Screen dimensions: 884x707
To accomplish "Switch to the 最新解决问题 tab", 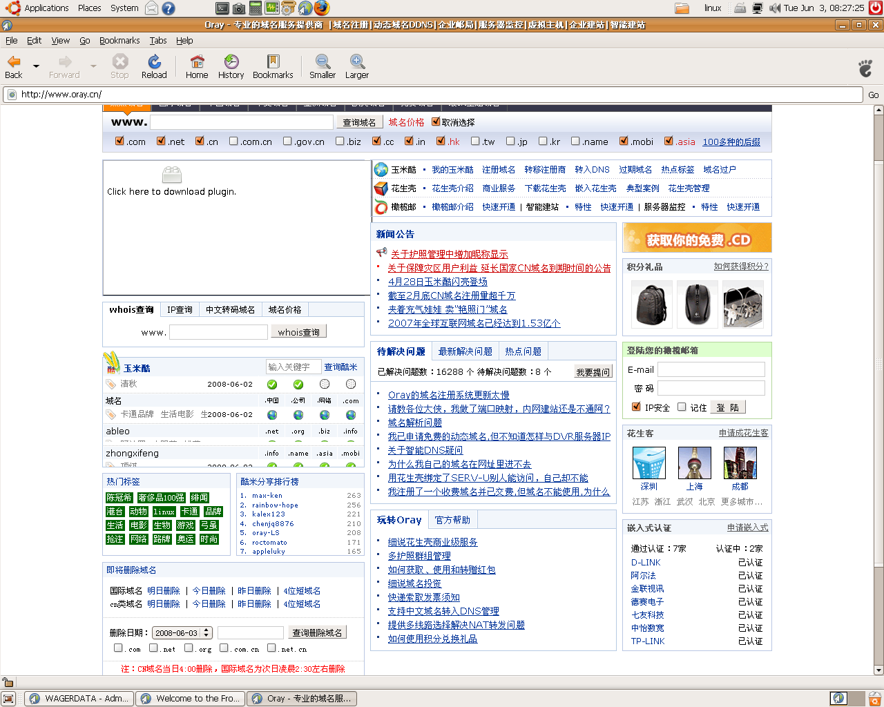I will [465, 351].
